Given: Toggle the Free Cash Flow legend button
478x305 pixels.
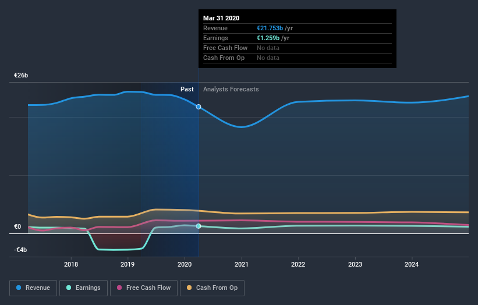Looking at the screenshot, I should coord(144,288).
